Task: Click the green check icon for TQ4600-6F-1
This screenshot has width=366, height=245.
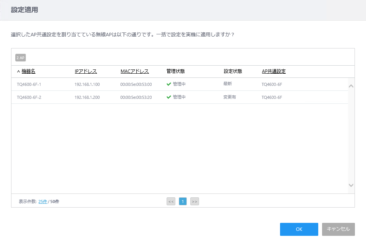Action: click(x=169, y=84)
